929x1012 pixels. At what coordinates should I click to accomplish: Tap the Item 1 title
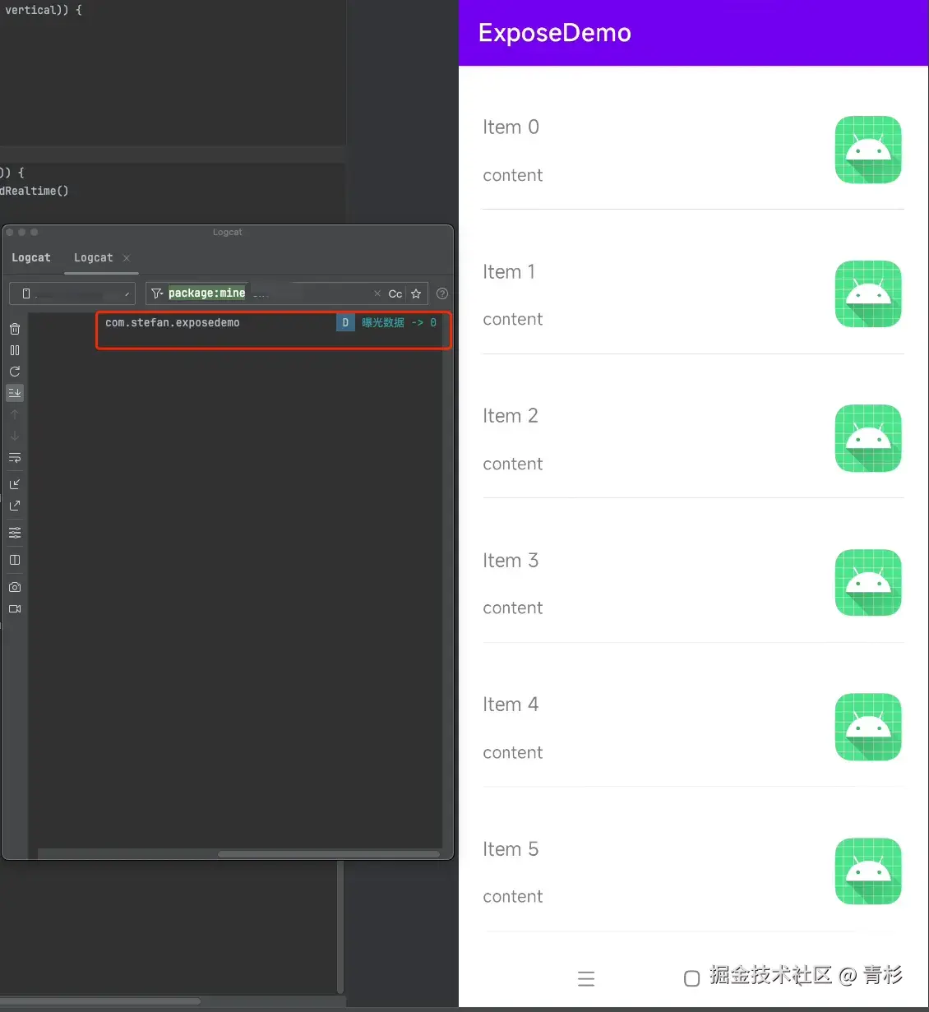click(509, 272)
